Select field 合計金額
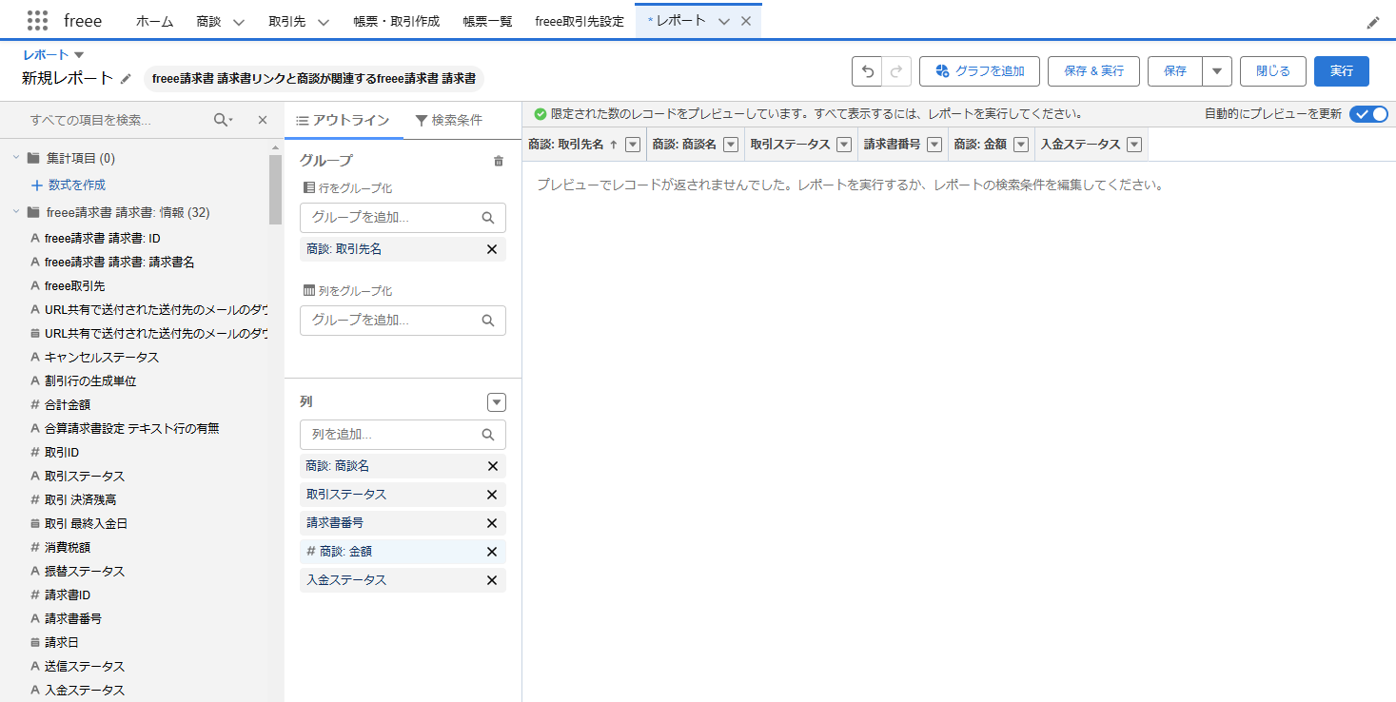The image size is (1396, 702). (x=67, y=404)
